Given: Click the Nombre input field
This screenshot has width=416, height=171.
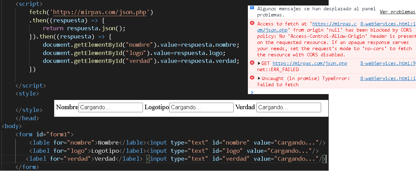Looking at the screenshot, I should [110, 107].
